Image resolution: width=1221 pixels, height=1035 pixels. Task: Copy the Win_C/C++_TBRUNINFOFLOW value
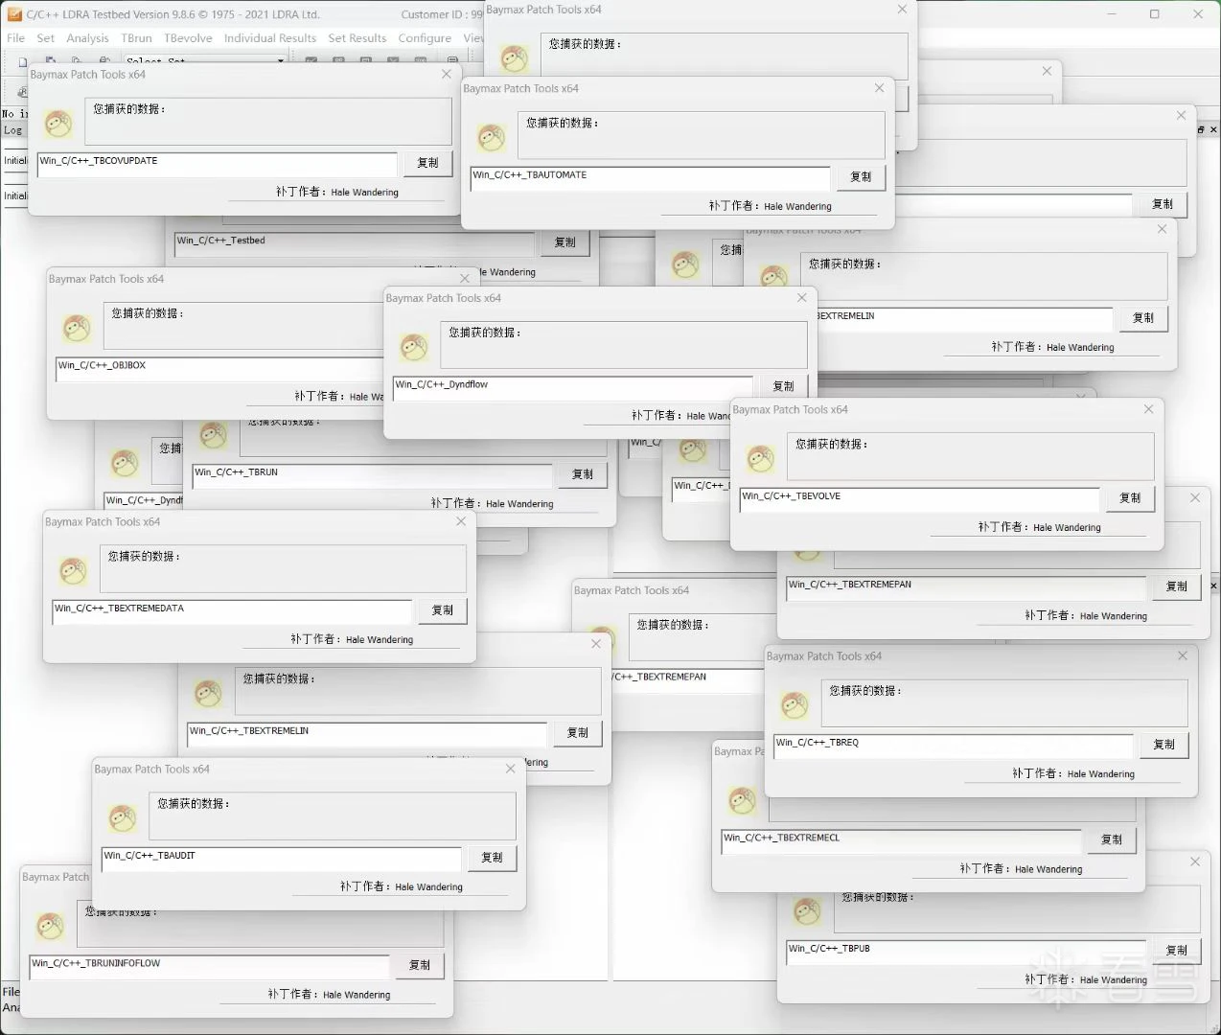pos(420,965)
